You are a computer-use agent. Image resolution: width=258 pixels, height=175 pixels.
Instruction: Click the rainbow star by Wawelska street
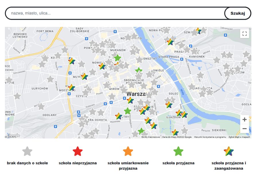118,116
